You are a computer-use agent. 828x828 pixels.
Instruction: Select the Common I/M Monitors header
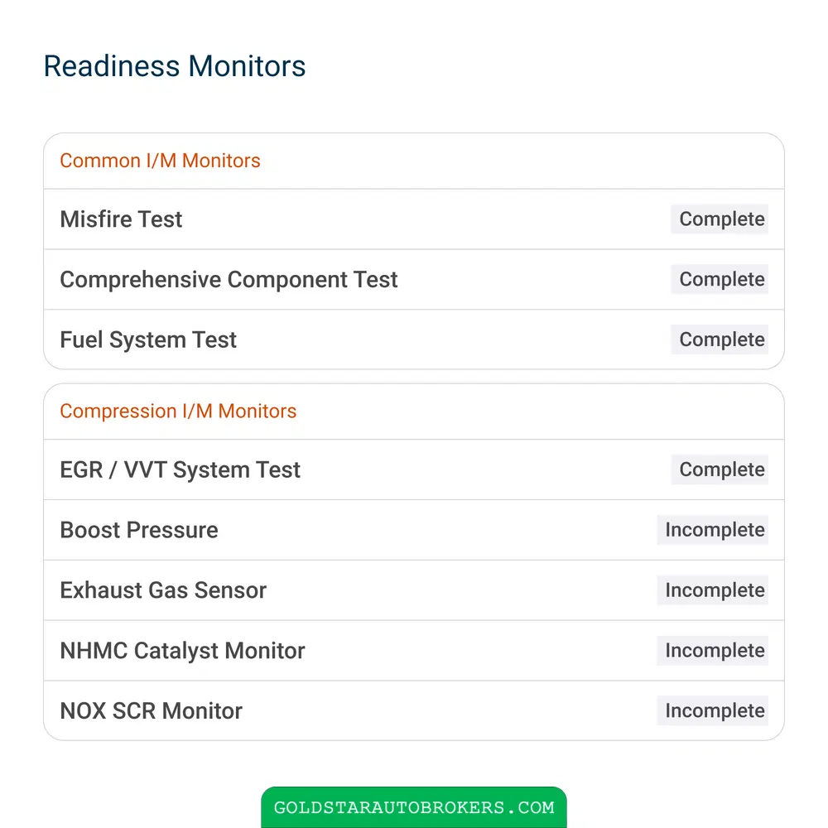coord(160,161)
